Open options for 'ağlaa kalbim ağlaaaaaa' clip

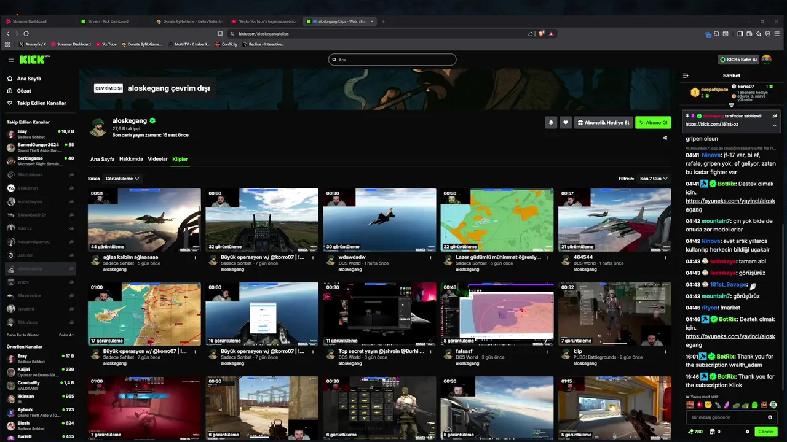(196, 258)
